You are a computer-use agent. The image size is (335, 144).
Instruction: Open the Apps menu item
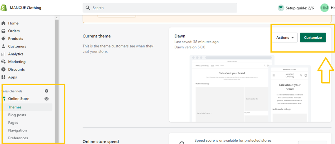coord(12,77)
